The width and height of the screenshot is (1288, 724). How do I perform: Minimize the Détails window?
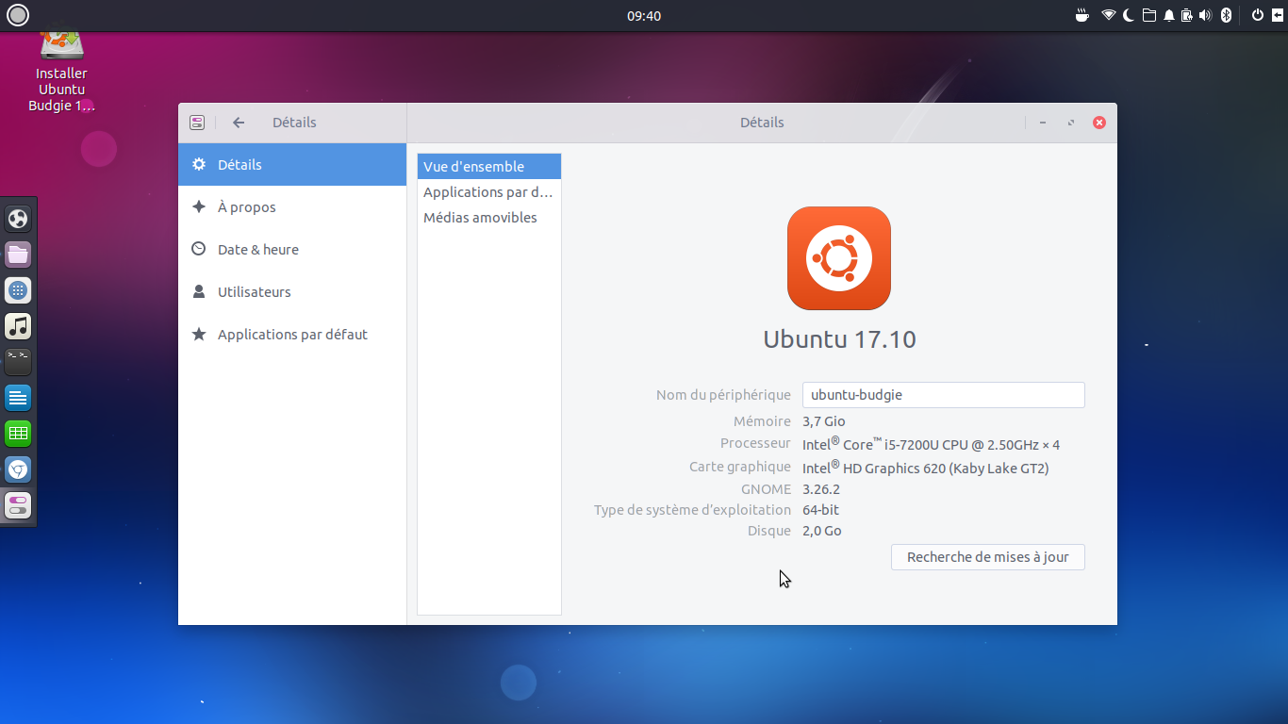1043,123
